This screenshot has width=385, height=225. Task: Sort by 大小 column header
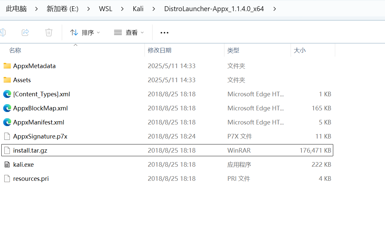pos(299,50)
